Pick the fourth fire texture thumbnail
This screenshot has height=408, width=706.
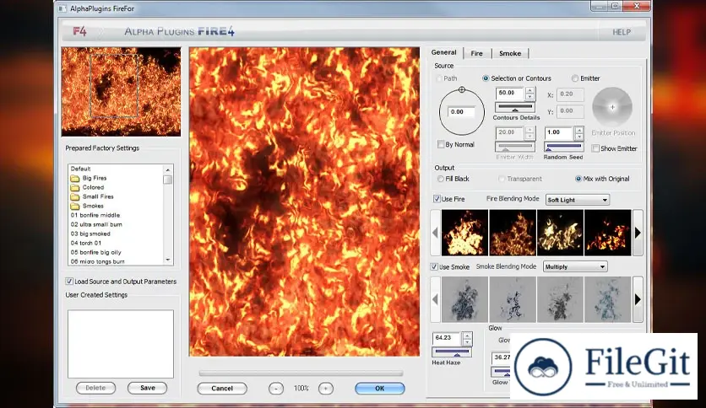point(608,233)
